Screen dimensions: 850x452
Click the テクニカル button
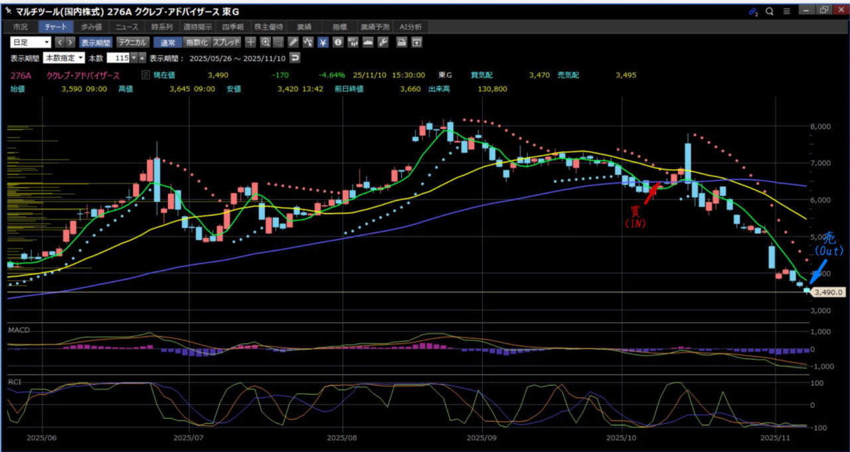click(x=133, y=42)
